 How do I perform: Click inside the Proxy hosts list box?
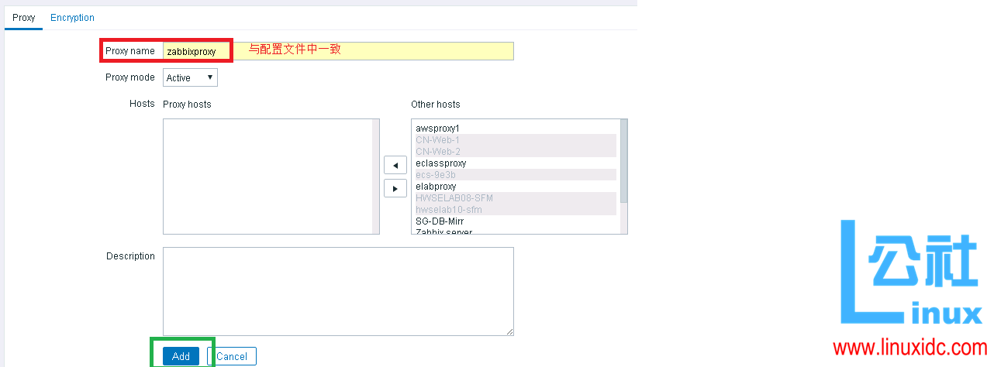271,177
